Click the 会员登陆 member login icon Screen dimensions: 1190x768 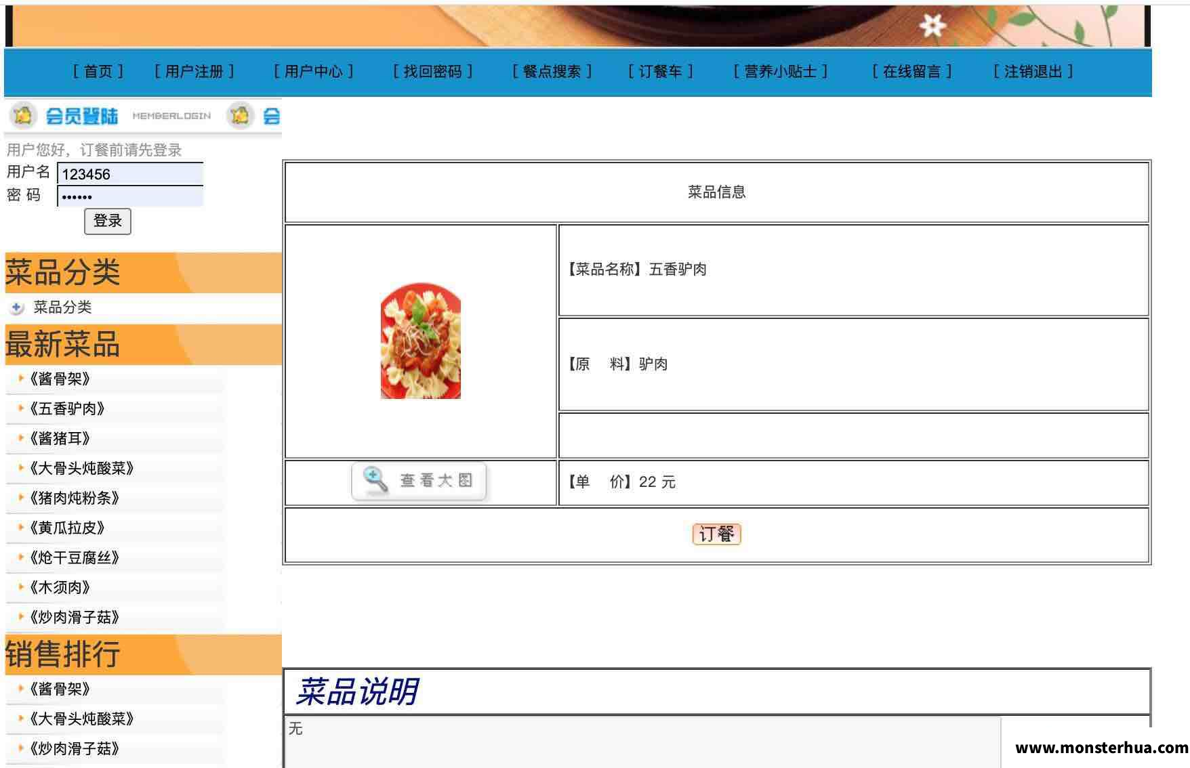pos(23,115)
